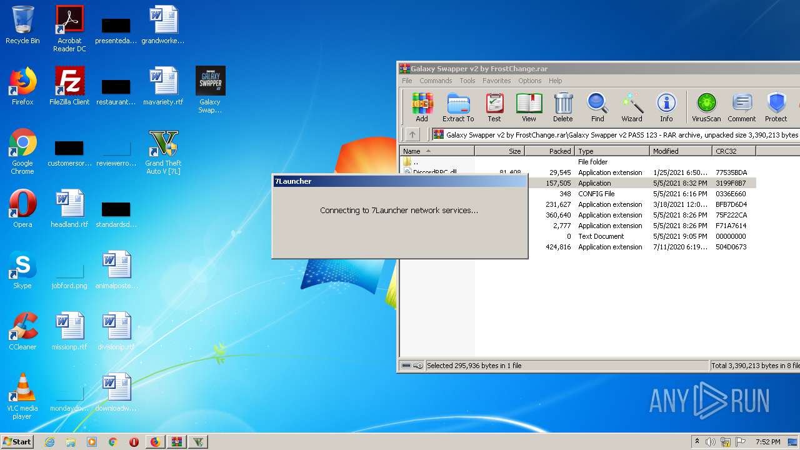Go up one folder in WinRAR
Viewport: 800px width, 450px height.
coord(412,134)
